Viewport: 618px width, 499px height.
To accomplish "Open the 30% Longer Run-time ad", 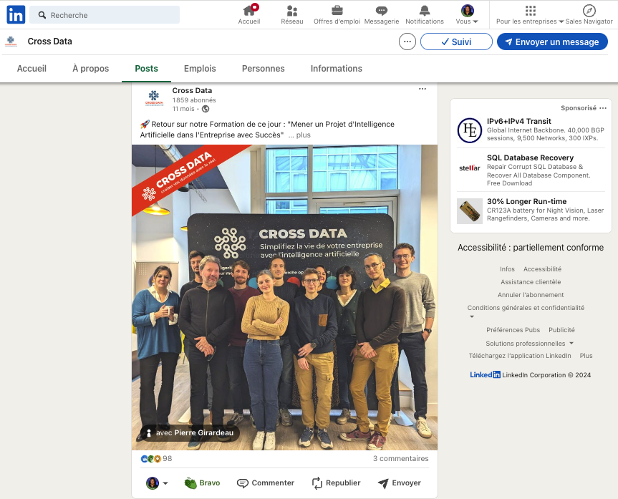I will click(x=526, y=201).
